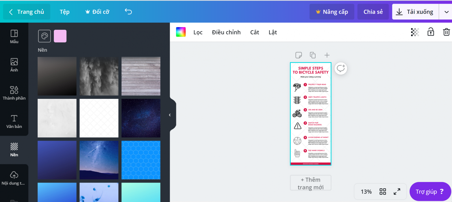Image resolution: width=452 pixels, height=202 pixels.
Task: Open the Tệp menu
Action: pos(64,12)
